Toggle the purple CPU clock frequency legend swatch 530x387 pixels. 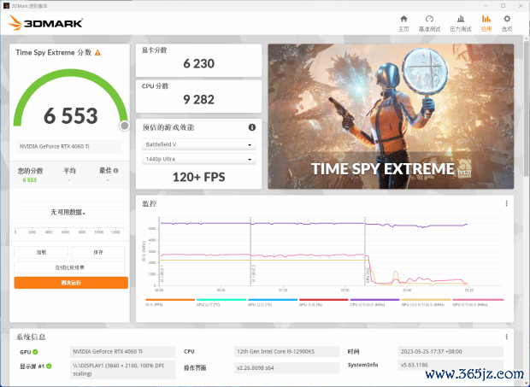375,300
